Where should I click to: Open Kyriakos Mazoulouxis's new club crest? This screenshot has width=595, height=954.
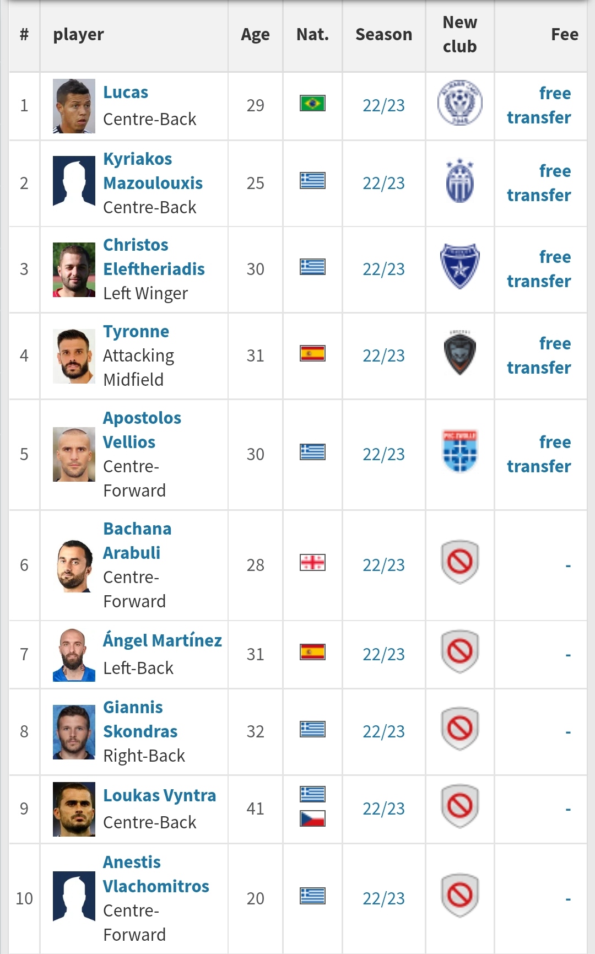[x=460, y=181]
